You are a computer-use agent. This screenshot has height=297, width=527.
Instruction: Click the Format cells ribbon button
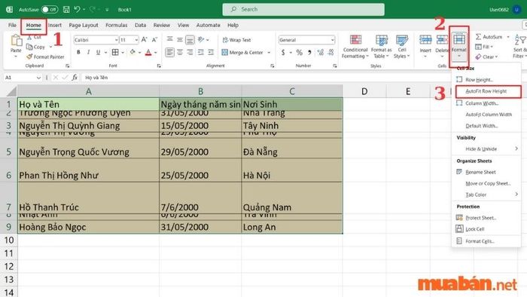point(458,46)
